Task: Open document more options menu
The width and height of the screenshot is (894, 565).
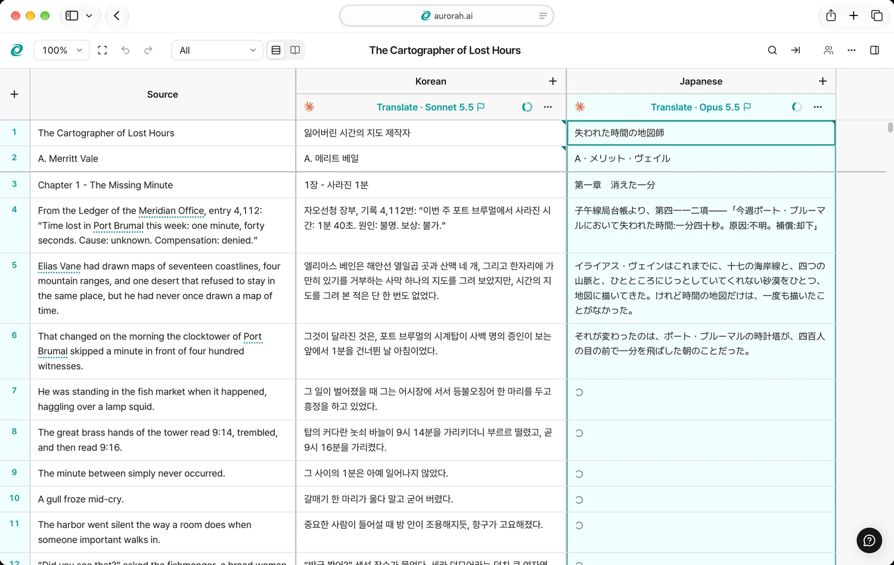Action: pos(852,51)
